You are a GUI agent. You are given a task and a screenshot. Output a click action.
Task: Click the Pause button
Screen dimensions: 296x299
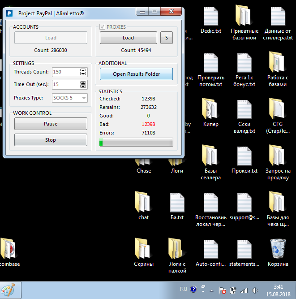tap(51, 124)
